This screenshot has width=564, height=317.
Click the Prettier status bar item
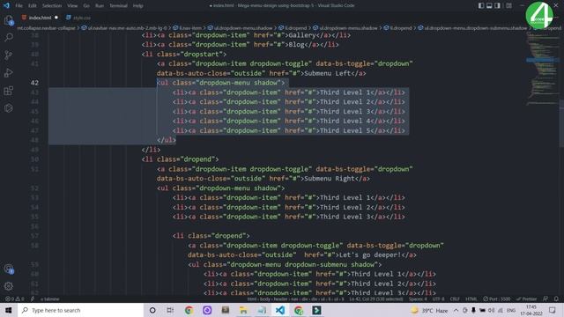[x=527, y=299]
